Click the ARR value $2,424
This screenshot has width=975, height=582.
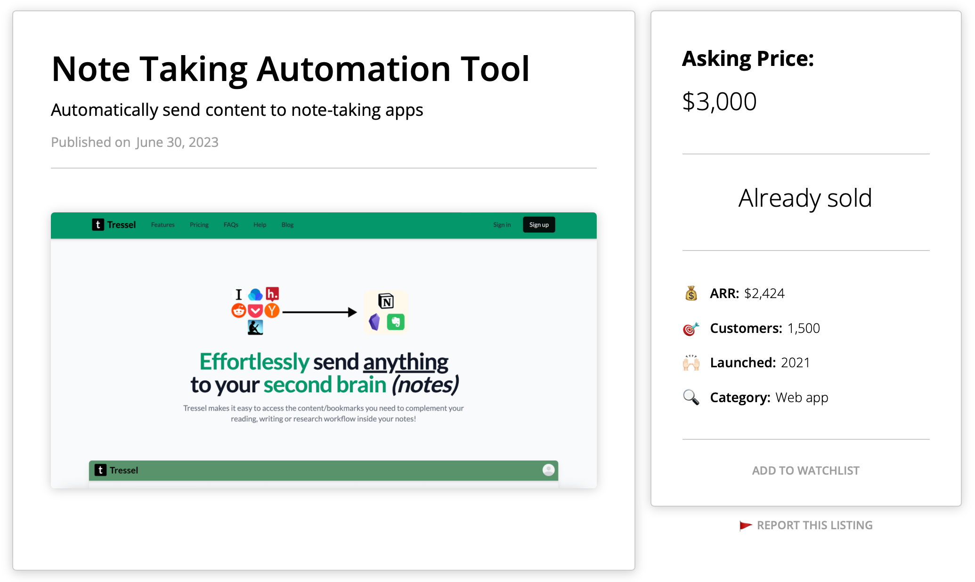pyautogui.click(x=764, y=293)
